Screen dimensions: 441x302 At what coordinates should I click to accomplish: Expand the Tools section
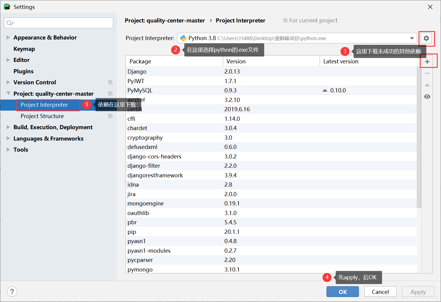8,150
